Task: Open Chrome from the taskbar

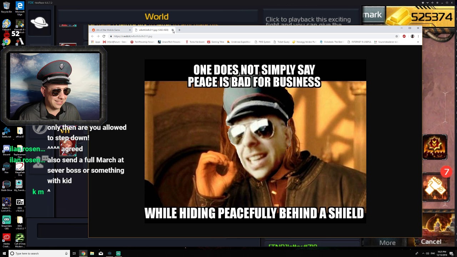Action: coord(83,253)
